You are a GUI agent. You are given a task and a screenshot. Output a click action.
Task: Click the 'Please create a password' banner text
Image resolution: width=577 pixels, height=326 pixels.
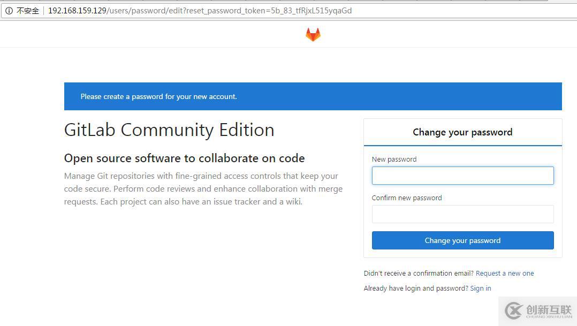[x=158, y=96]
